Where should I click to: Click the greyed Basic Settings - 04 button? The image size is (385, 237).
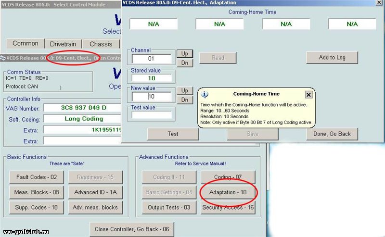pos(169,192)
